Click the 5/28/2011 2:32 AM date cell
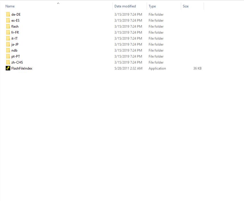The width and height of the screenshot is (244, 201). click(128, 68)
